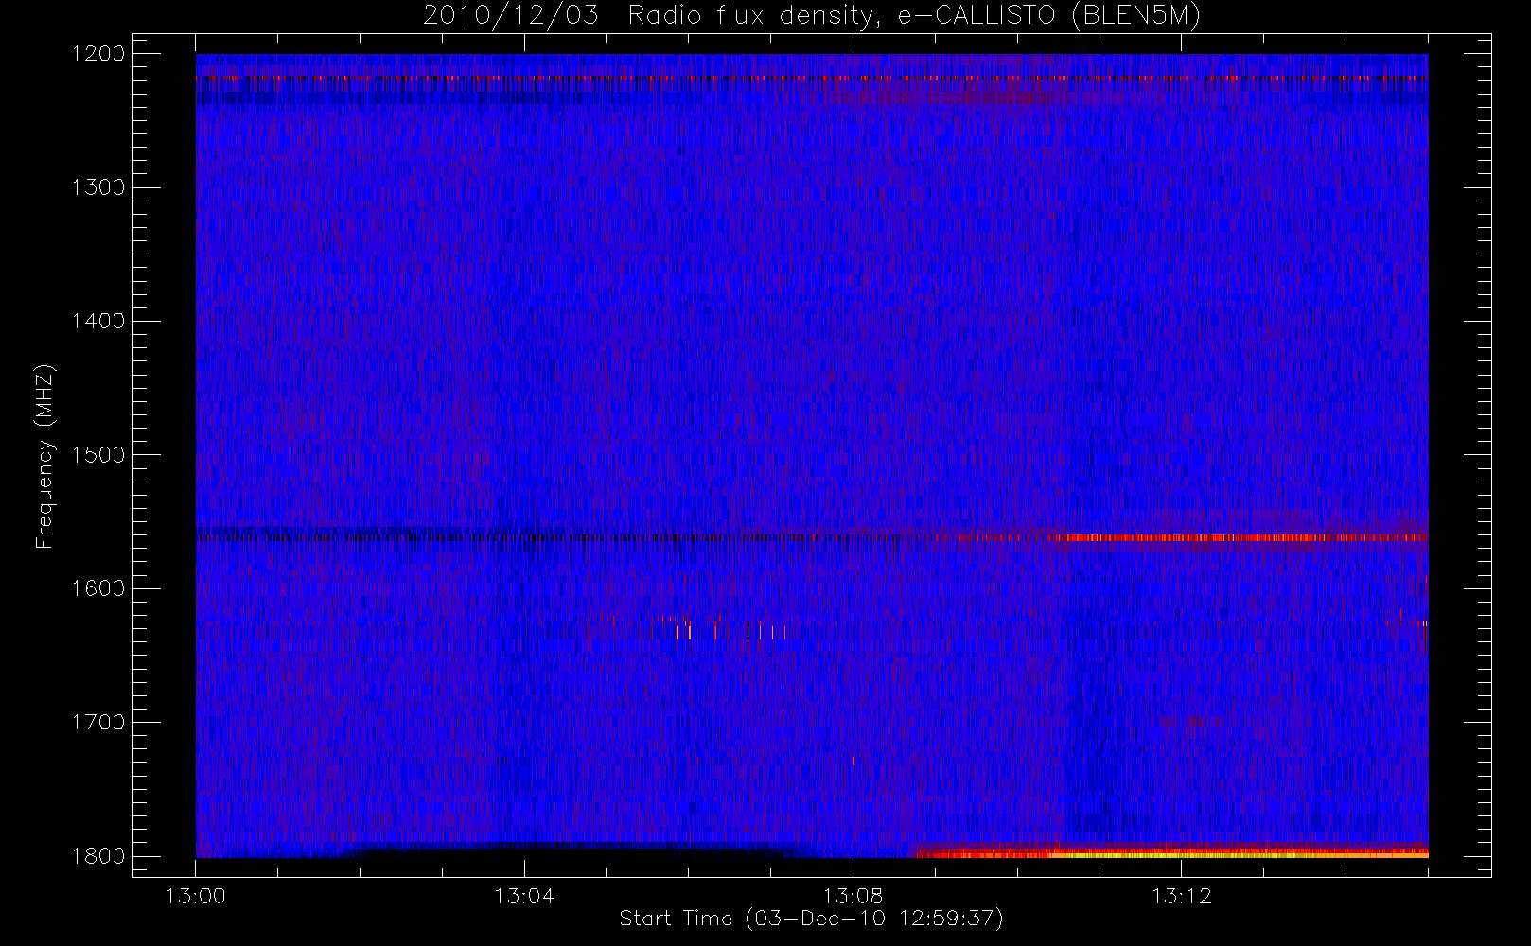
Task: Click the 13:04 time tick label
Action: tap(524, 896)
